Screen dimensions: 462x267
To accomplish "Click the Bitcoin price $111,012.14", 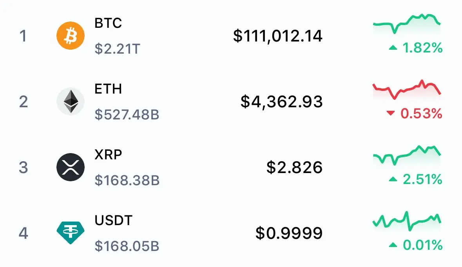I will [277, 36].
